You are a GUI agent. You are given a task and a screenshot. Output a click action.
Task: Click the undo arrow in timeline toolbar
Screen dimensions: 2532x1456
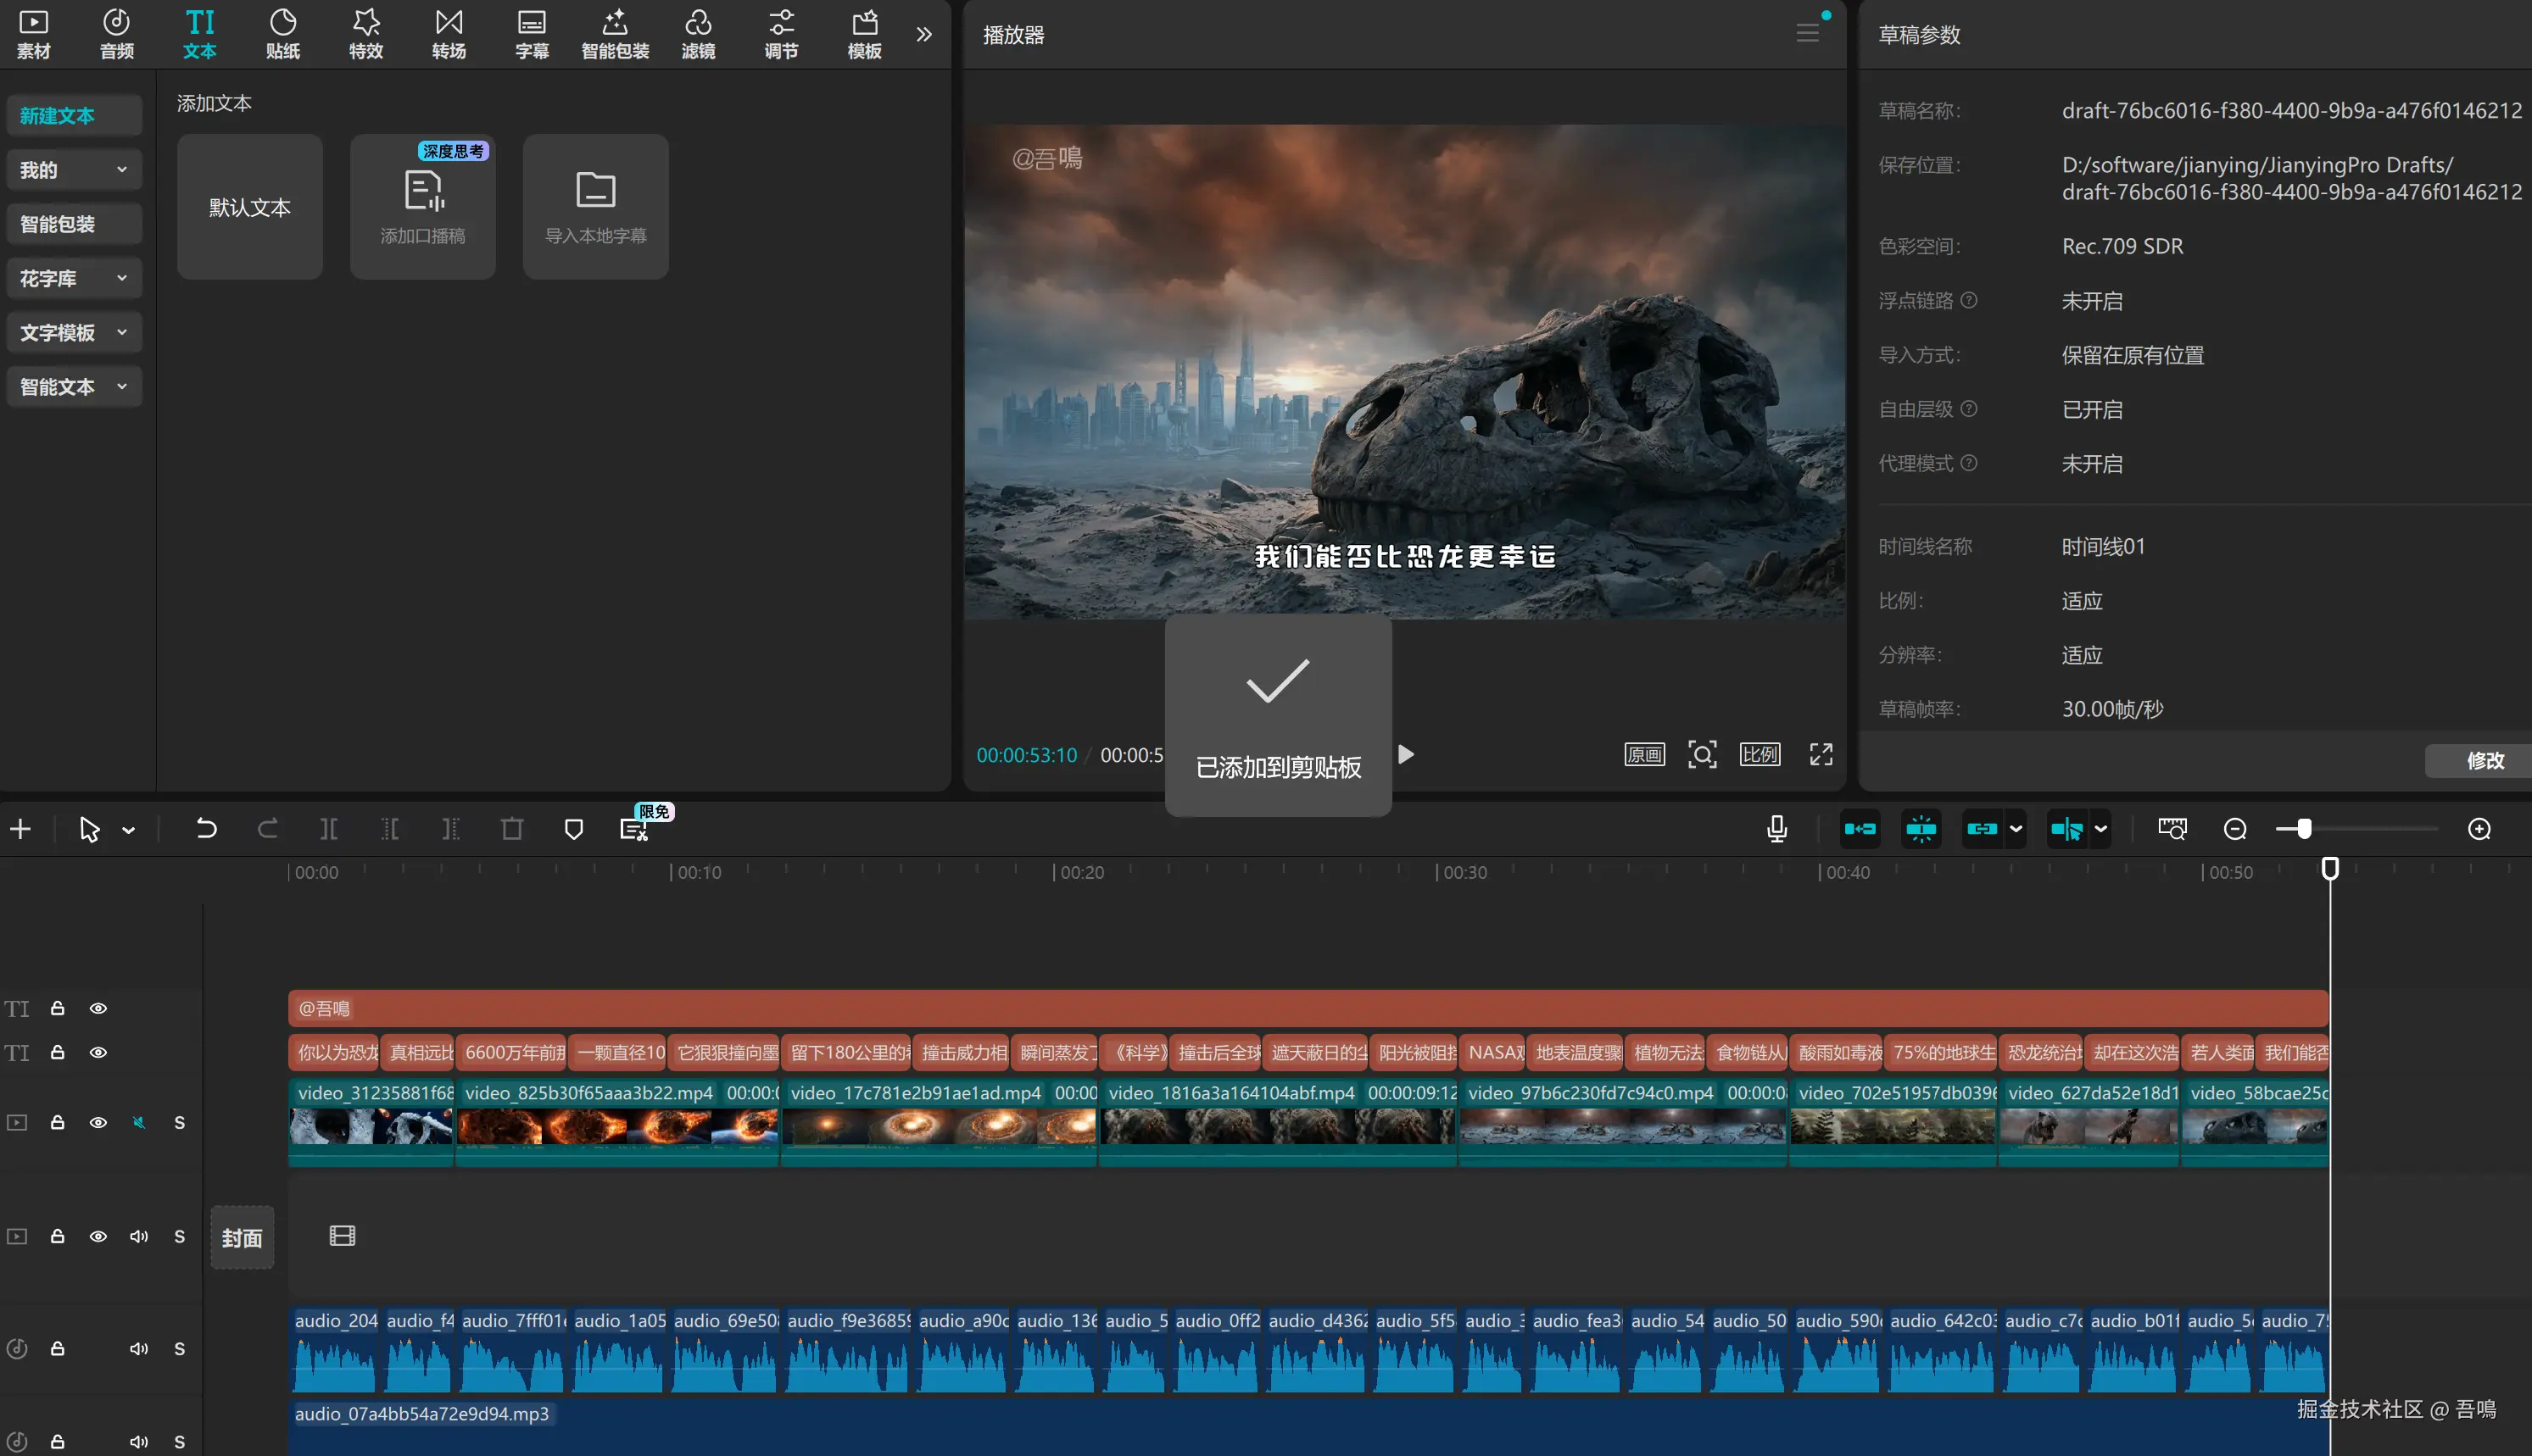point(206,829)
